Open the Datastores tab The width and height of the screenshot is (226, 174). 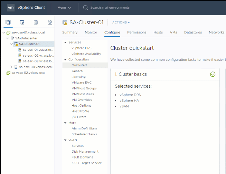(x=193, y=32)
